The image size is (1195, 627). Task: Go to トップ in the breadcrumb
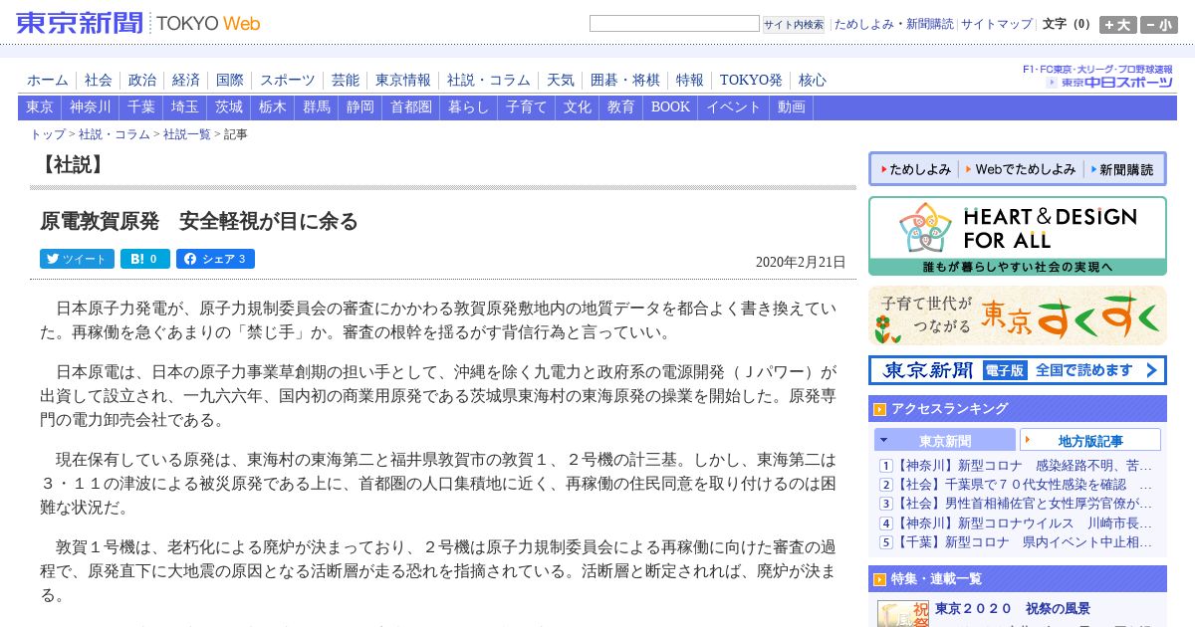pyautogui.click(x=48, y=134)
